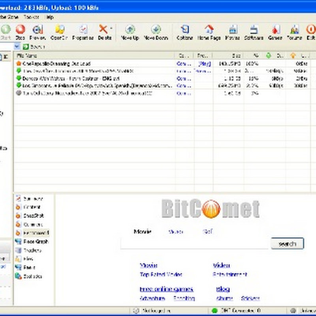Click the Move Up toolbar icon

click(x=130, y=29)
